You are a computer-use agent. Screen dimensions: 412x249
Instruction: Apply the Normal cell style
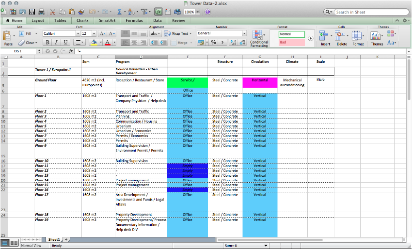(x=292, y=34)
